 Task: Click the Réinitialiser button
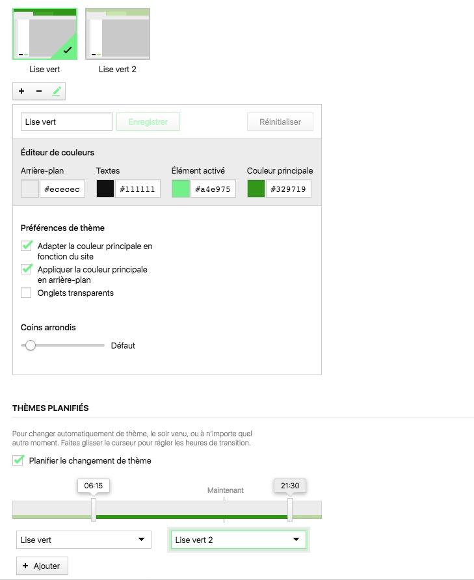pos(280,122)
